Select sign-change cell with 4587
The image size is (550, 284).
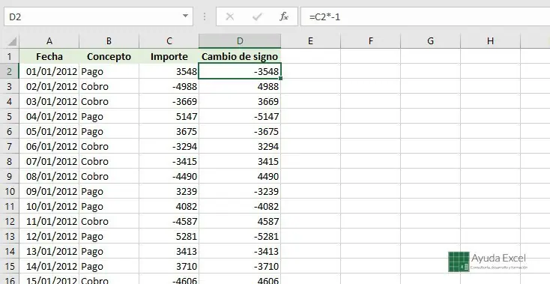240,221
